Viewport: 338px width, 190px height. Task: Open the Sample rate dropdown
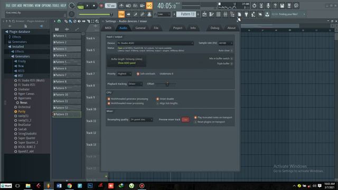click(x=226, y=43)
